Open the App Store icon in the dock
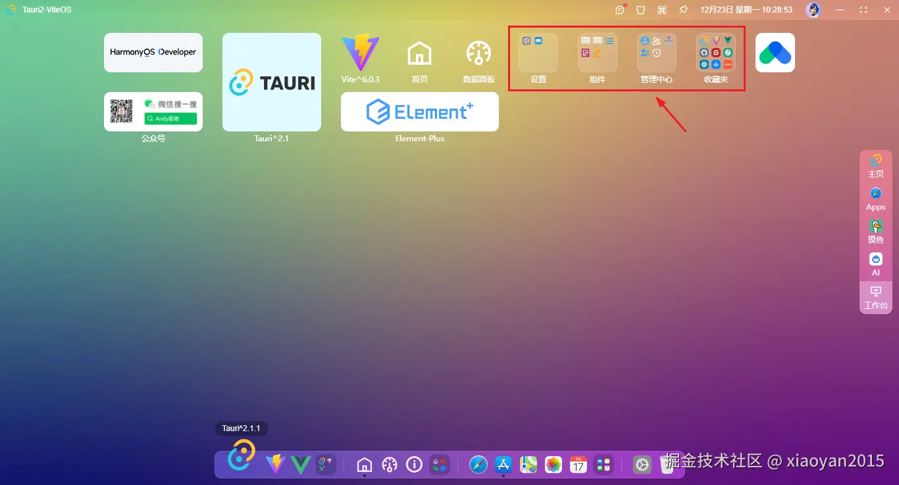899x485 pixels. [503, 465]
